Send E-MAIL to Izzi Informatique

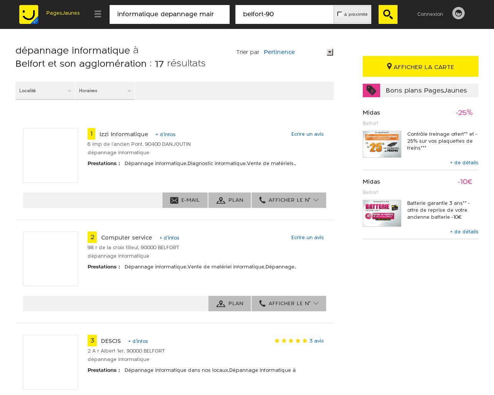[x=185, y=200]
